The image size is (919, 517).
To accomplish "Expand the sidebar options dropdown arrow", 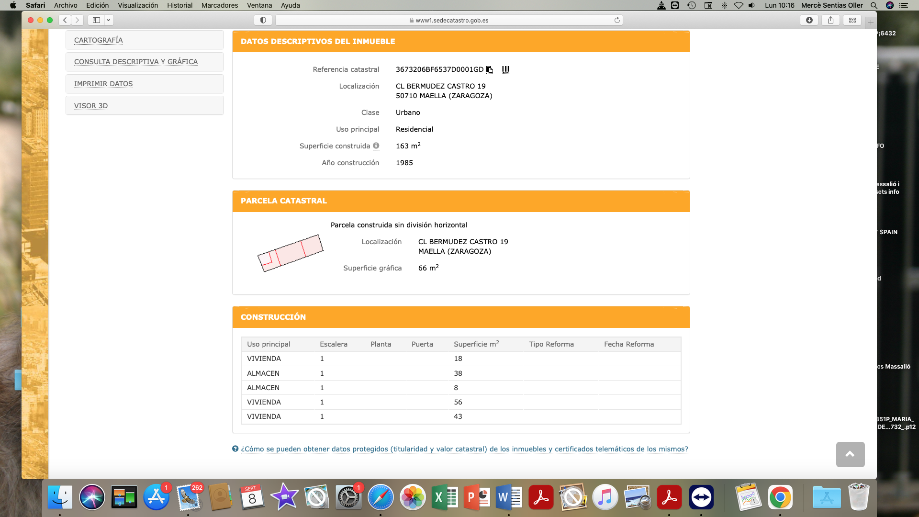I will click(x=109, y=20).
